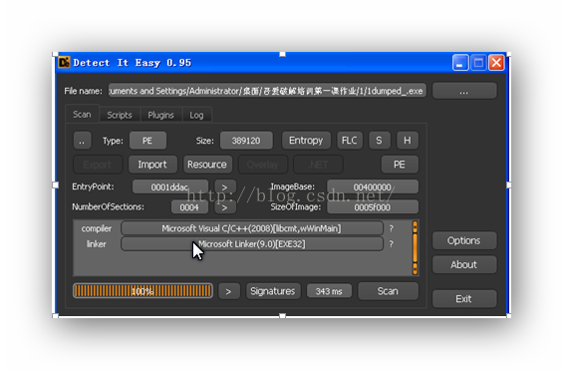Open the Options dialog

pyautogui.click(x=464, y=240)
